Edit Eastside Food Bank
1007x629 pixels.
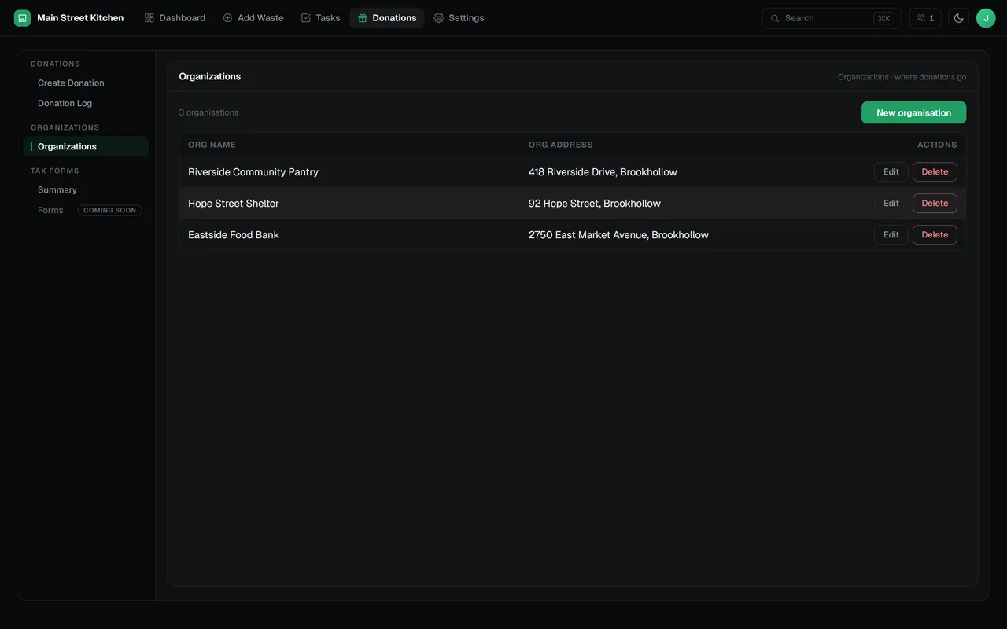pos(891,234)
